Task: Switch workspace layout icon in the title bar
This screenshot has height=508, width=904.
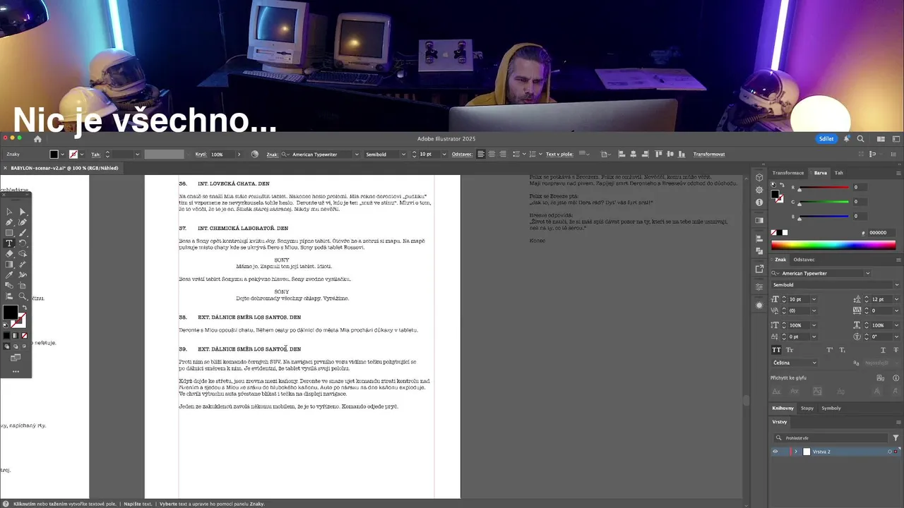Action: coord(881,139)
